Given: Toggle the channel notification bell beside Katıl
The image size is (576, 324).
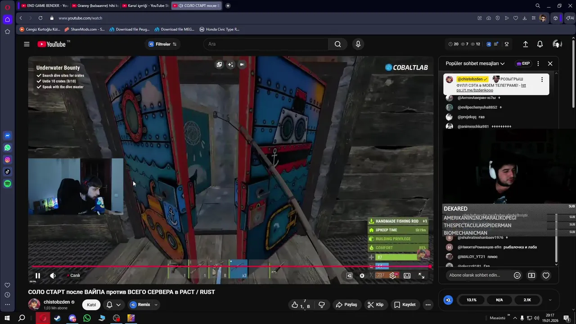Looking at the screenshot, I should coord(113,305).
